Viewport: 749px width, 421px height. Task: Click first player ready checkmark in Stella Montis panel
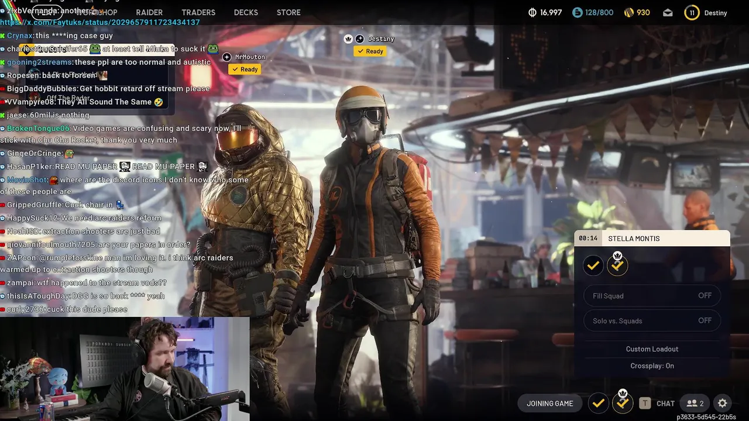pos(593,265)
